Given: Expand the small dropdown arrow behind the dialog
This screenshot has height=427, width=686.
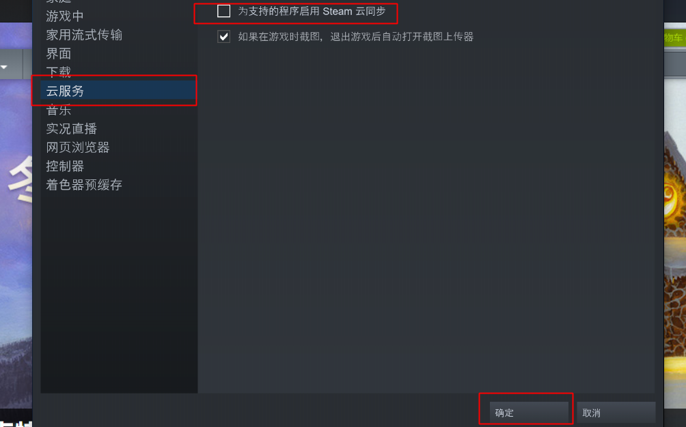Looking at the screenshot, I should click(x=4, y=68).
